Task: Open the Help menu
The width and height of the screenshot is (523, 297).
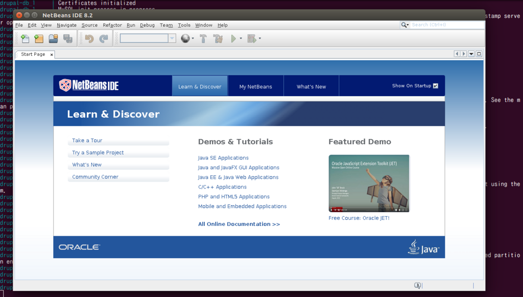Action: 223,25
